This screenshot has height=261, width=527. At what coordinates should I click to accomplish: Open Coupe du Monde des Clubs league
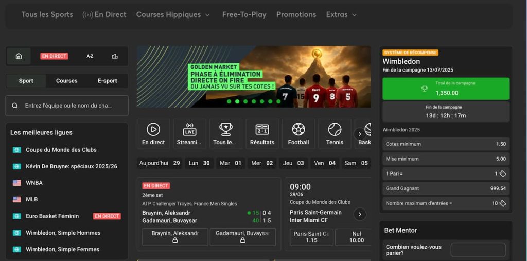tap(61, 150)
